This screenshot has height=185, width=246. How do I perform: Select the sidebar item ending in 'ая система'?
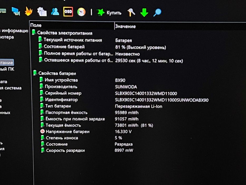click(11, 88)
